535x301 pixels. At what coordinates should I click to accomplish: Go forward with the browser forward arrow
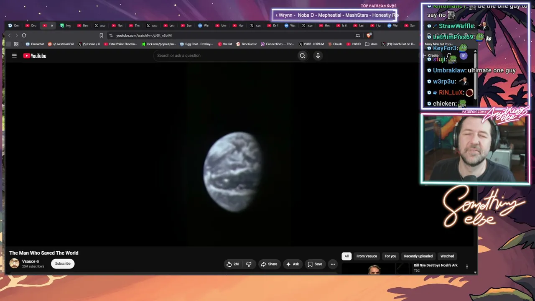pos(16,36)
